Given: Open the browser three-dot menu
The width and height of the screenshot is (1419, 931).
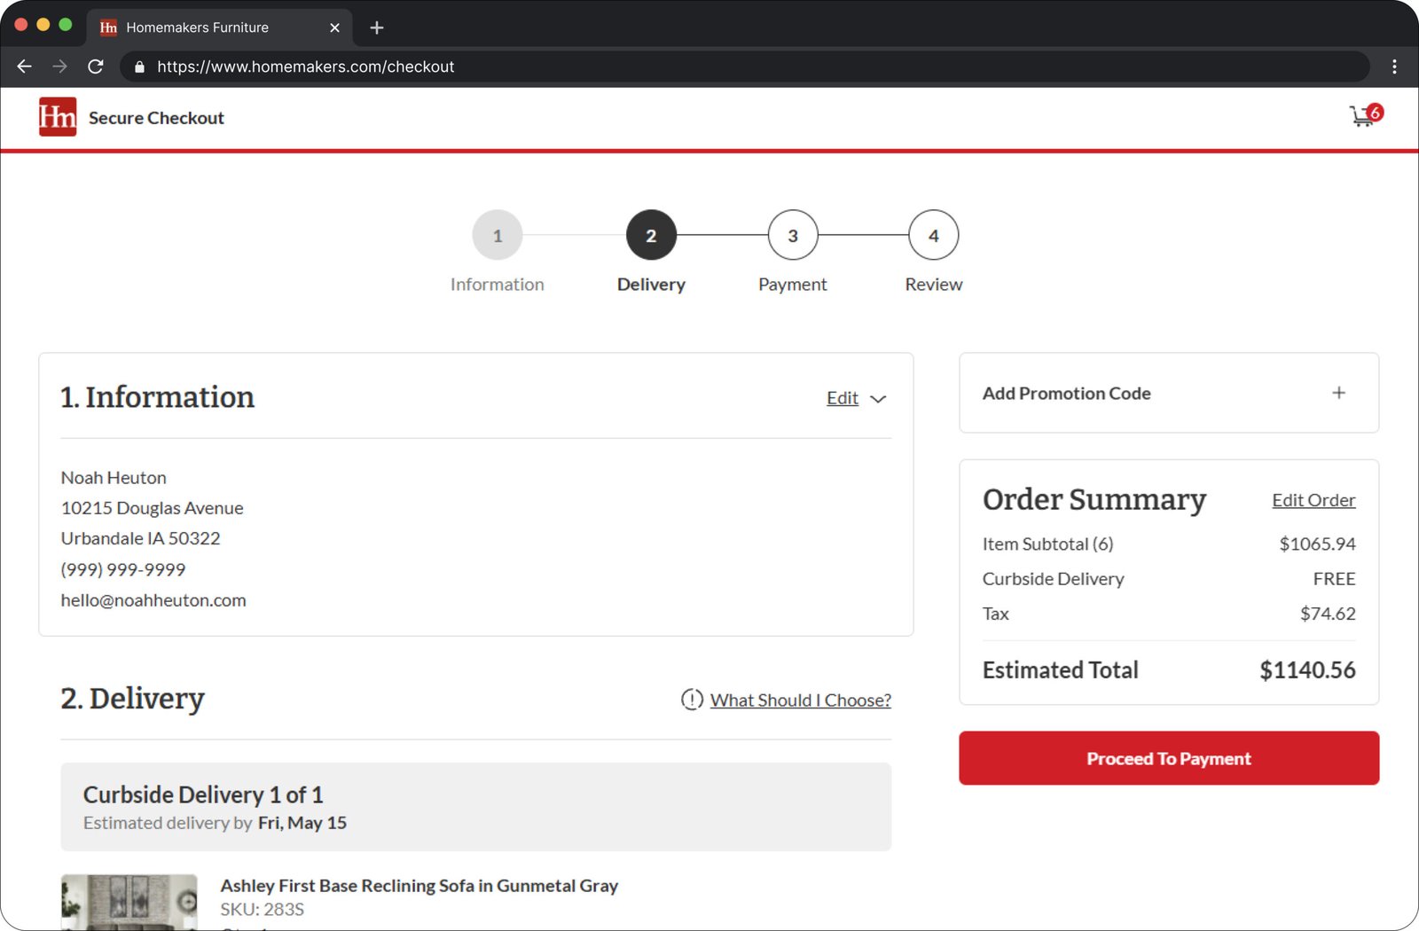Looking at the screenshot, I should tap(1394, 66).
